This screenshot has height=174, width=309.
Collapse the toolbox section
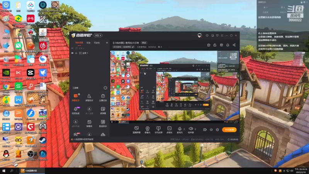coord(105,88)
